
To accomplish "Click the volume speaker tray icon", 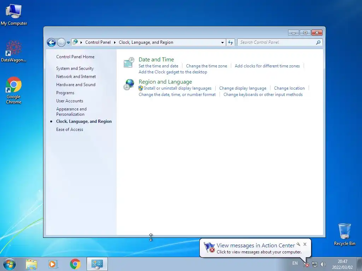I will 323,264.
